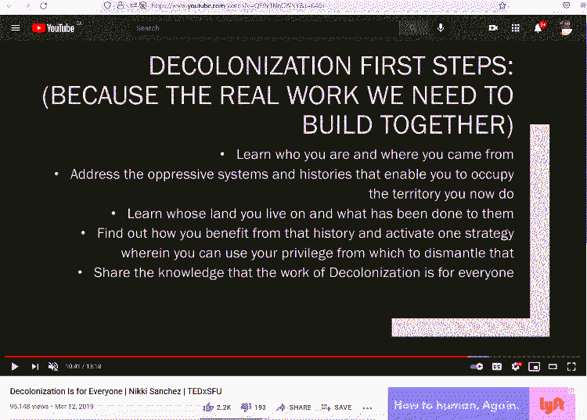Click the video progress bar
The width and height of the screenshot is (587, 420).
(235, 357)
